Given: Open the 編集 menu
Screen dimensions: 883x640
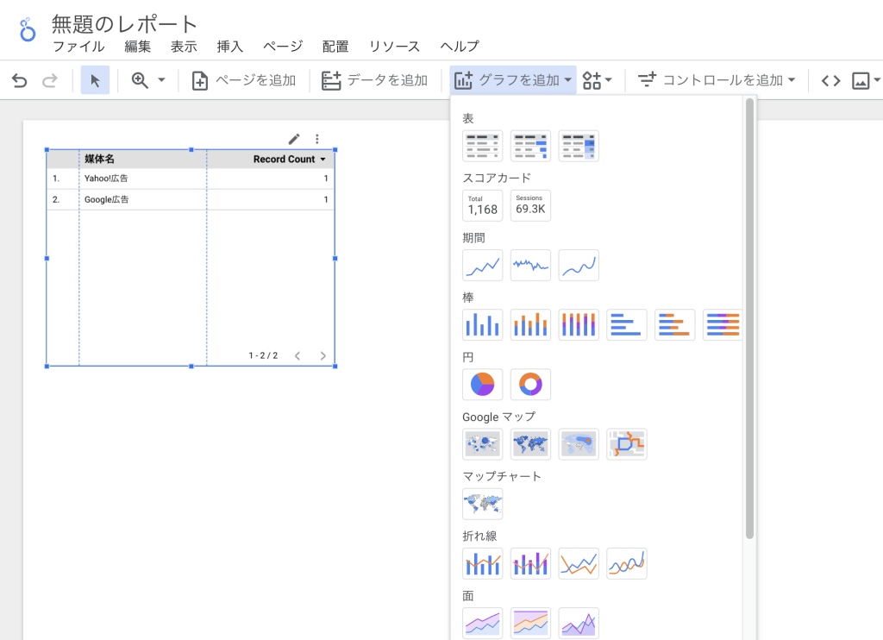Looking at the screenshot, I should [x=138, y=47].
